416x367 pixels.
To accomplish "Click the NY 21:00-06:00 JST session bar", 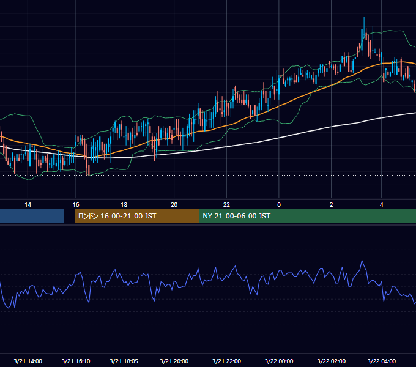I will [308, 216].
